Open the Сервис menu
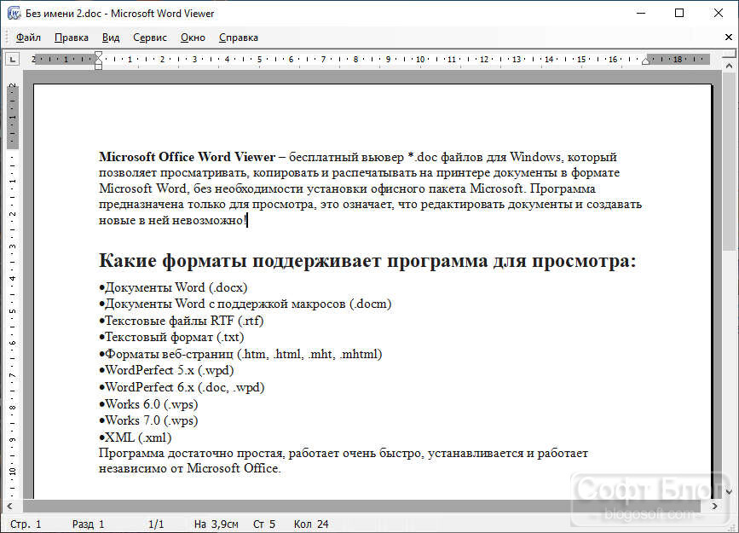Viewport: 739px width, 533px height. pos(150,38)
